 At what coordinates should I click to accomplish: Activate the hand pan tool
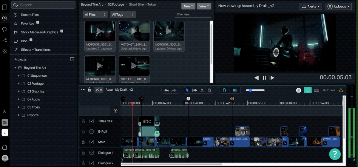click(x=209, y=90)
